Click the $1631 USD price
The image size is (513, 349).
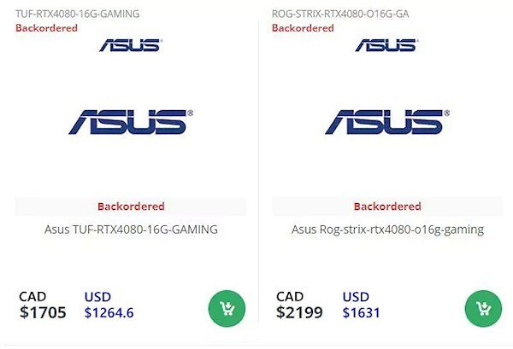(x=361, y=313)
